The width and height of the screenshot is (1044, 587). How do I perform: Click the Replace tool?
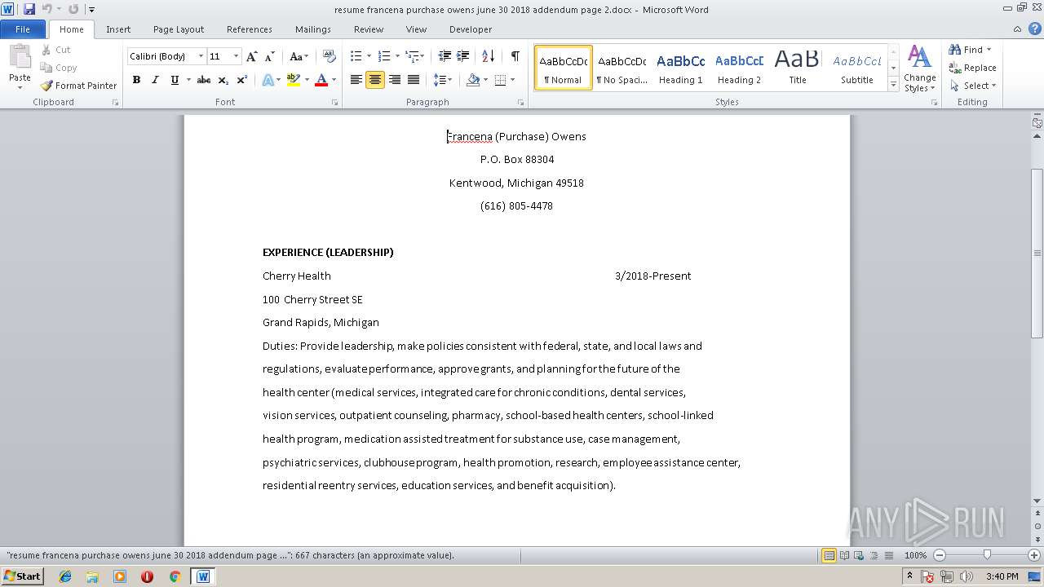tap(972, 68)
